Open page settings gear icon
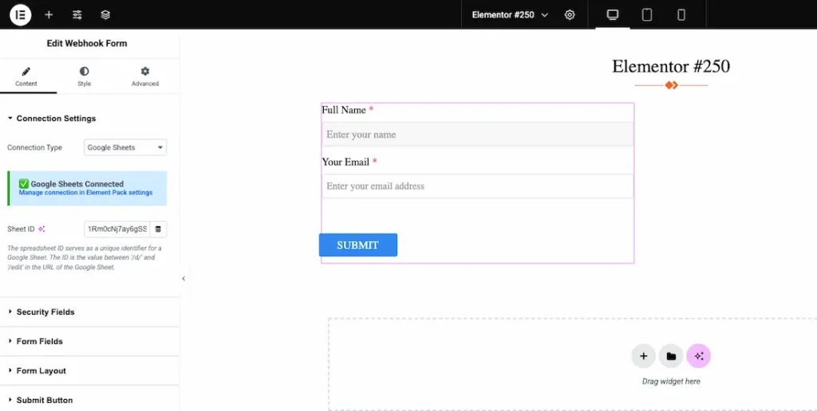The height and width of the screenshot is (411, 817). point(570,14)
